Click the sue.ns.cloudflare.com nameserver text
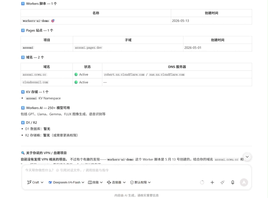 (167, 75)
